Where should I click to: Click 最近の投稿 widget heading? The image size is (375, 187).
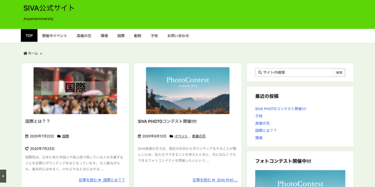tap(267, 97)
